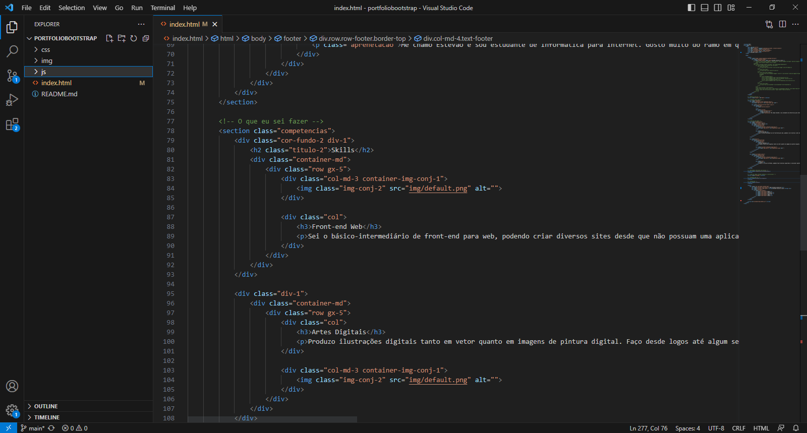
Task: Open the Extensions view
Action: [x=12, y=125]
